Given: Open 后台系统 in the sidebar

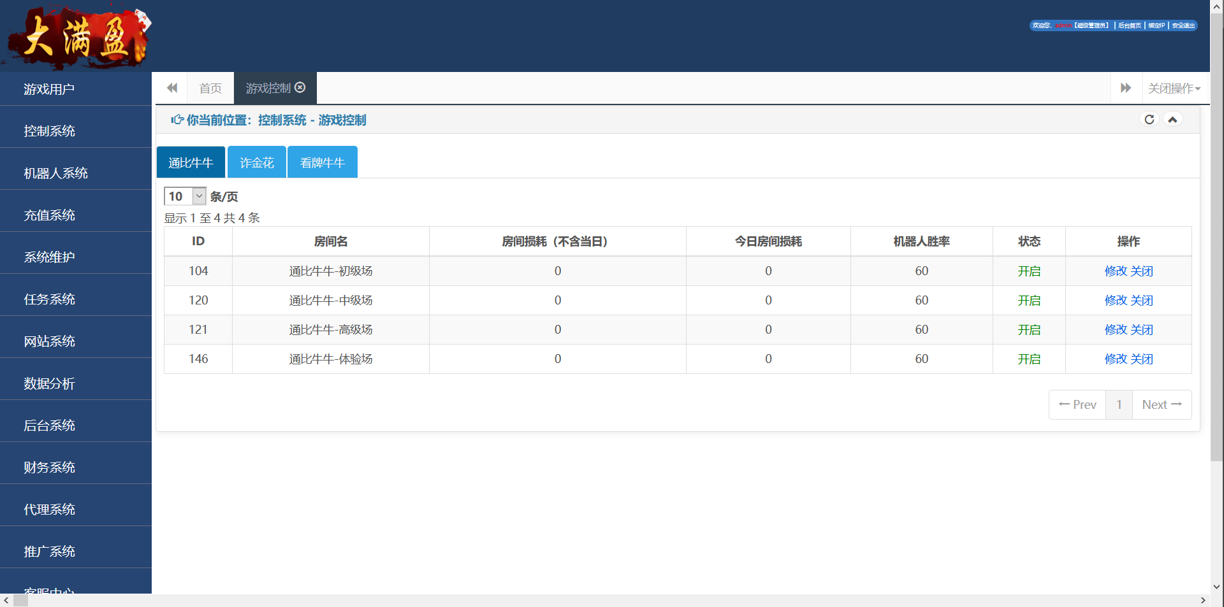Looking at the screenshot, I should pyautogui.click(x=76, y=425).
